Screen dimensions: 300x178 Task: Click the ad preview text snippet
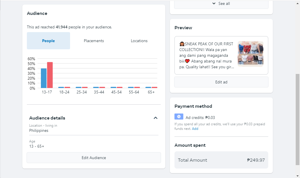point(206,55)
